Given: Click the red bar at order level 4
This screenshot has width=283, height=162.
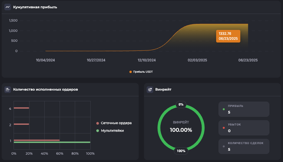Looking at the screenshot, I should coord(22,108).
